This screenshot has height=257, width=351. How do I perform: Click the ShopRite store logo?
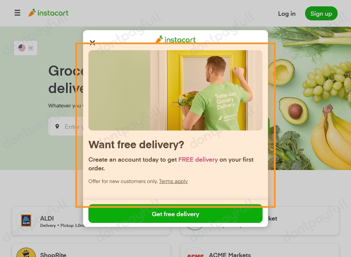[x=26, y=253]
